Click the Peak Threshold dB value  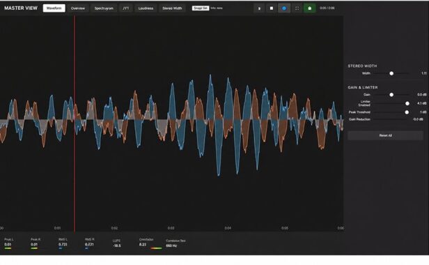point(423,112)
